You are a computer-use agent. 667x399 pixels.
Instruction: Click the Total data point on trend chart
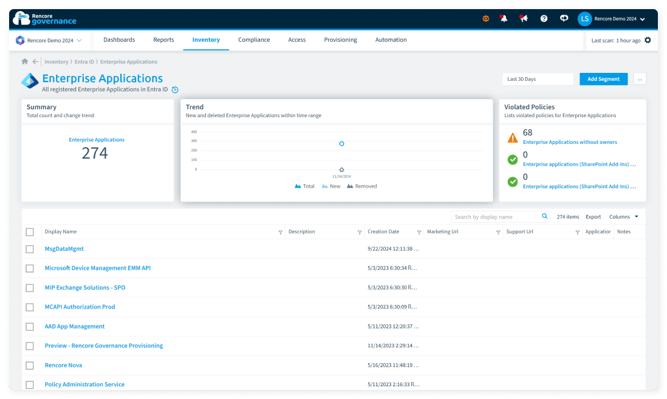point(341,144)
